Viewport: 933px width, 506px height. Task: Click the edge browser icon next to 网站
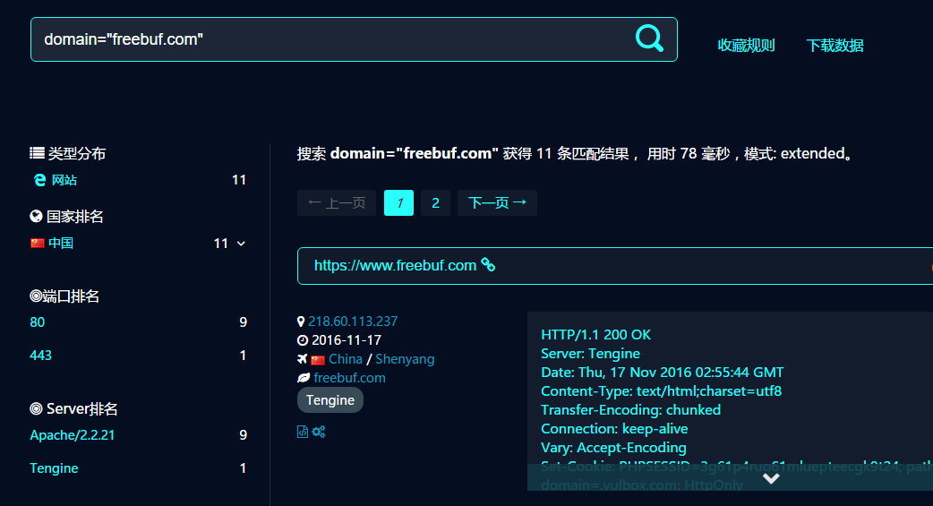40,180
